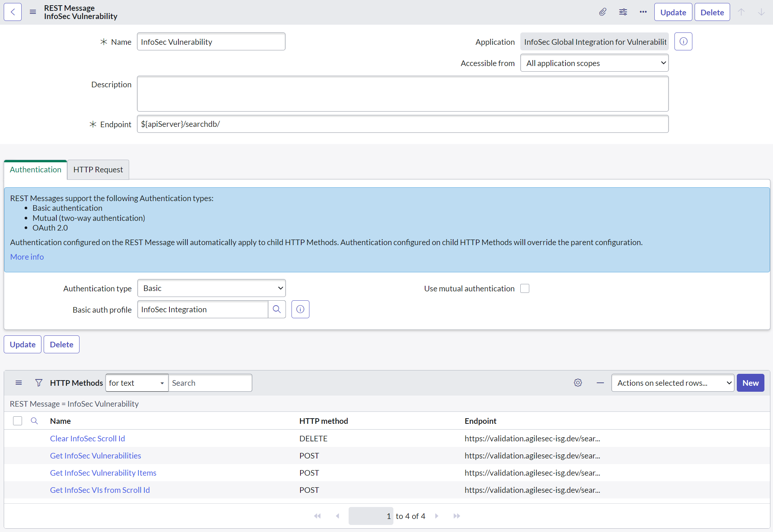Go to next page of list
Viewport: 773px width, 532px height.
[437, 516]
